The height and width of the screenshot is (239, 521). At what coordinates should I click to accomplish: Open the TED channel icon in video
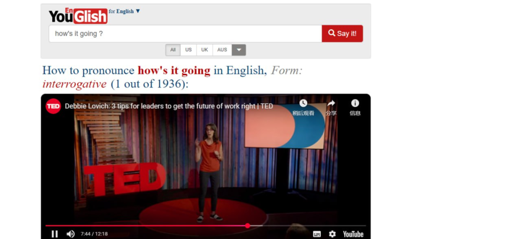pos(53,106)
